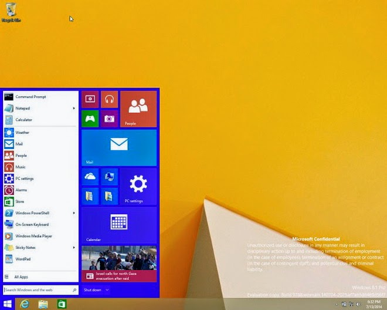Image resolution: width=387 pixels, height=310 pixels.
Task: Open the PC settings gear tile
Action: click(x=138, y=186)
